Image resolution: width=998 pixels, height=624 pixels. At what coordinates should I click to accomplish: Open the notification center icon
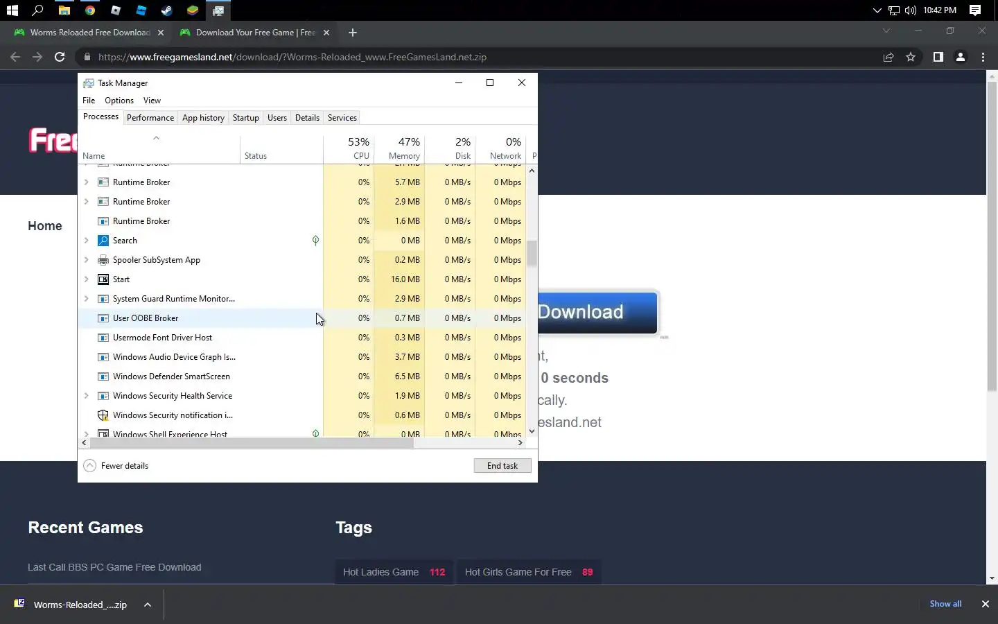pos(975,10)
